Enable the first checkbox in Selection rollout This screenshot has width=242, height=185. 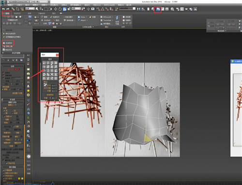pos(3,73)
